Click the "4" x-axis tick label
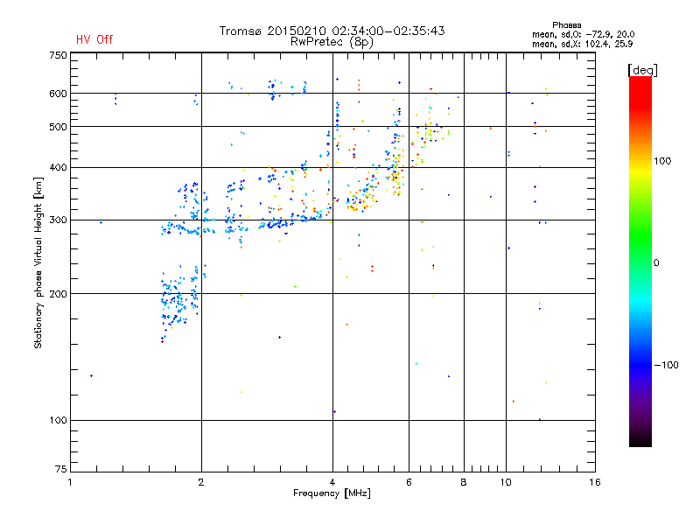 point(332,483)
